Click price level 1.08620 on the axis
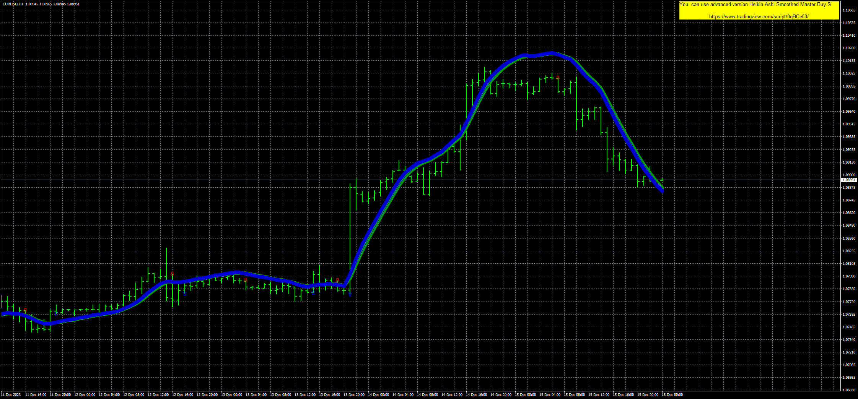Image resolution: width=858 pixels, height=399 pixels. [849, 213]
